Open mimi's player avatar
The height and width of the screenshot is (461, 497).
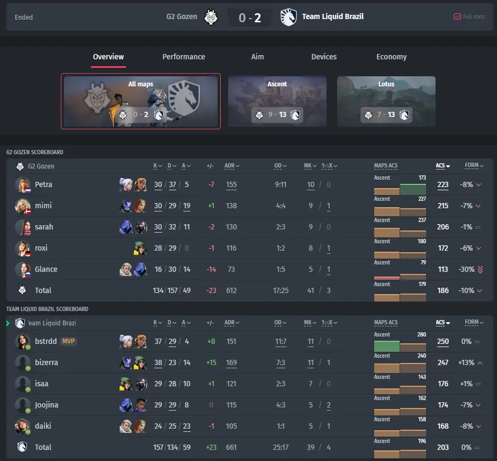[x=23, y=206]
